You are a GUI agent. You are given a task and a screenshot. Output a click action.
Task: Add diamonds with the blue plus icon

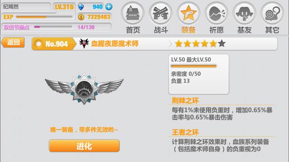(x=109, y=7)
